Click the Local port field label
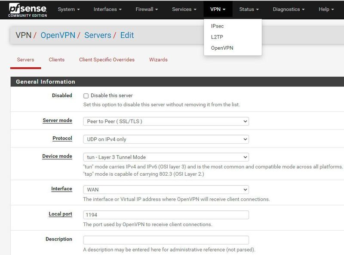This screenshot has width=344, height=255. 60,214
